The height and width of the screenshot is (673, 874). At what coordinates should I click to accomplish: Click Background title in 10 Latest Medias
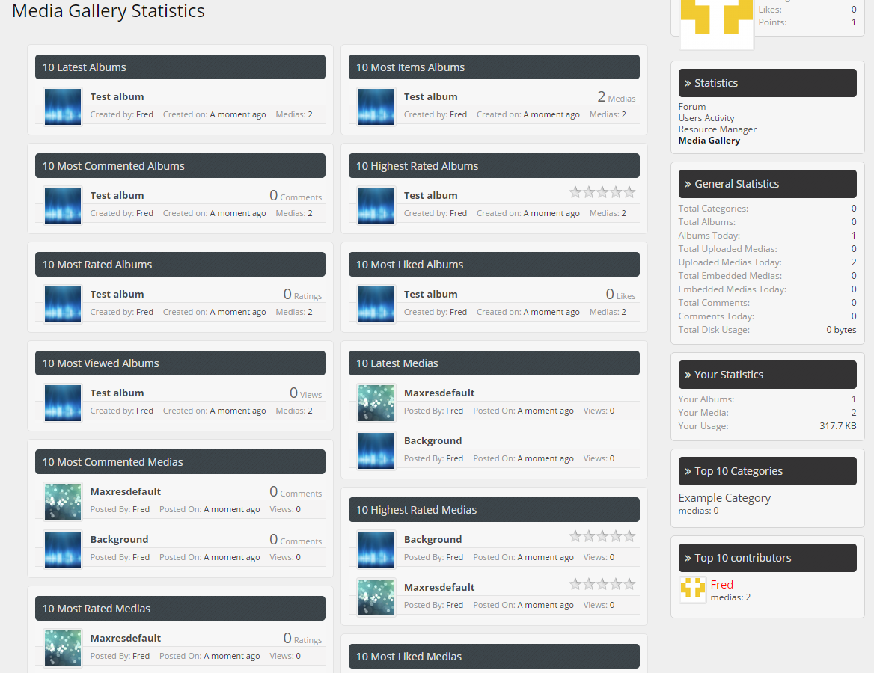433,440
